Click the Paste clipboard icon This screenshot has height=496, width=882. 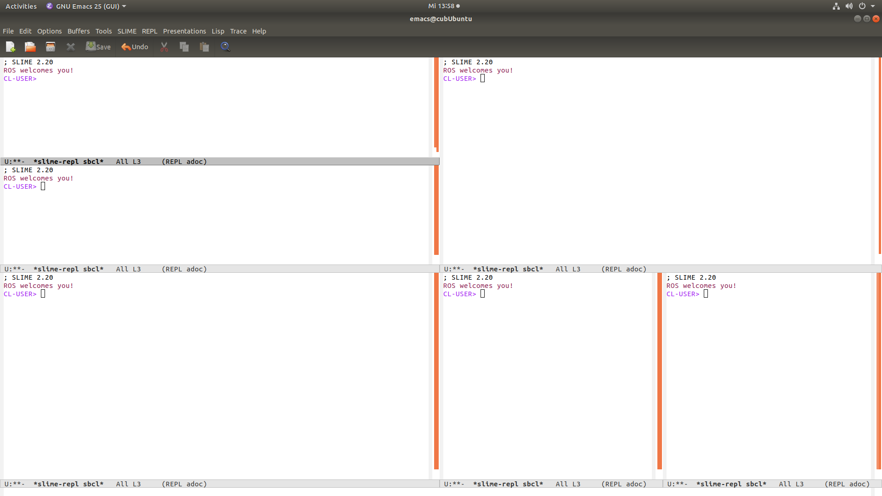(204, 47)
